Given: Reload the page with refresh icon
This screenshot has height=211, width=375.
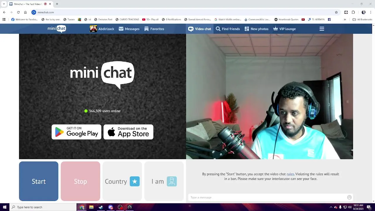Looking at the screenshot, I should pos(18,12).
